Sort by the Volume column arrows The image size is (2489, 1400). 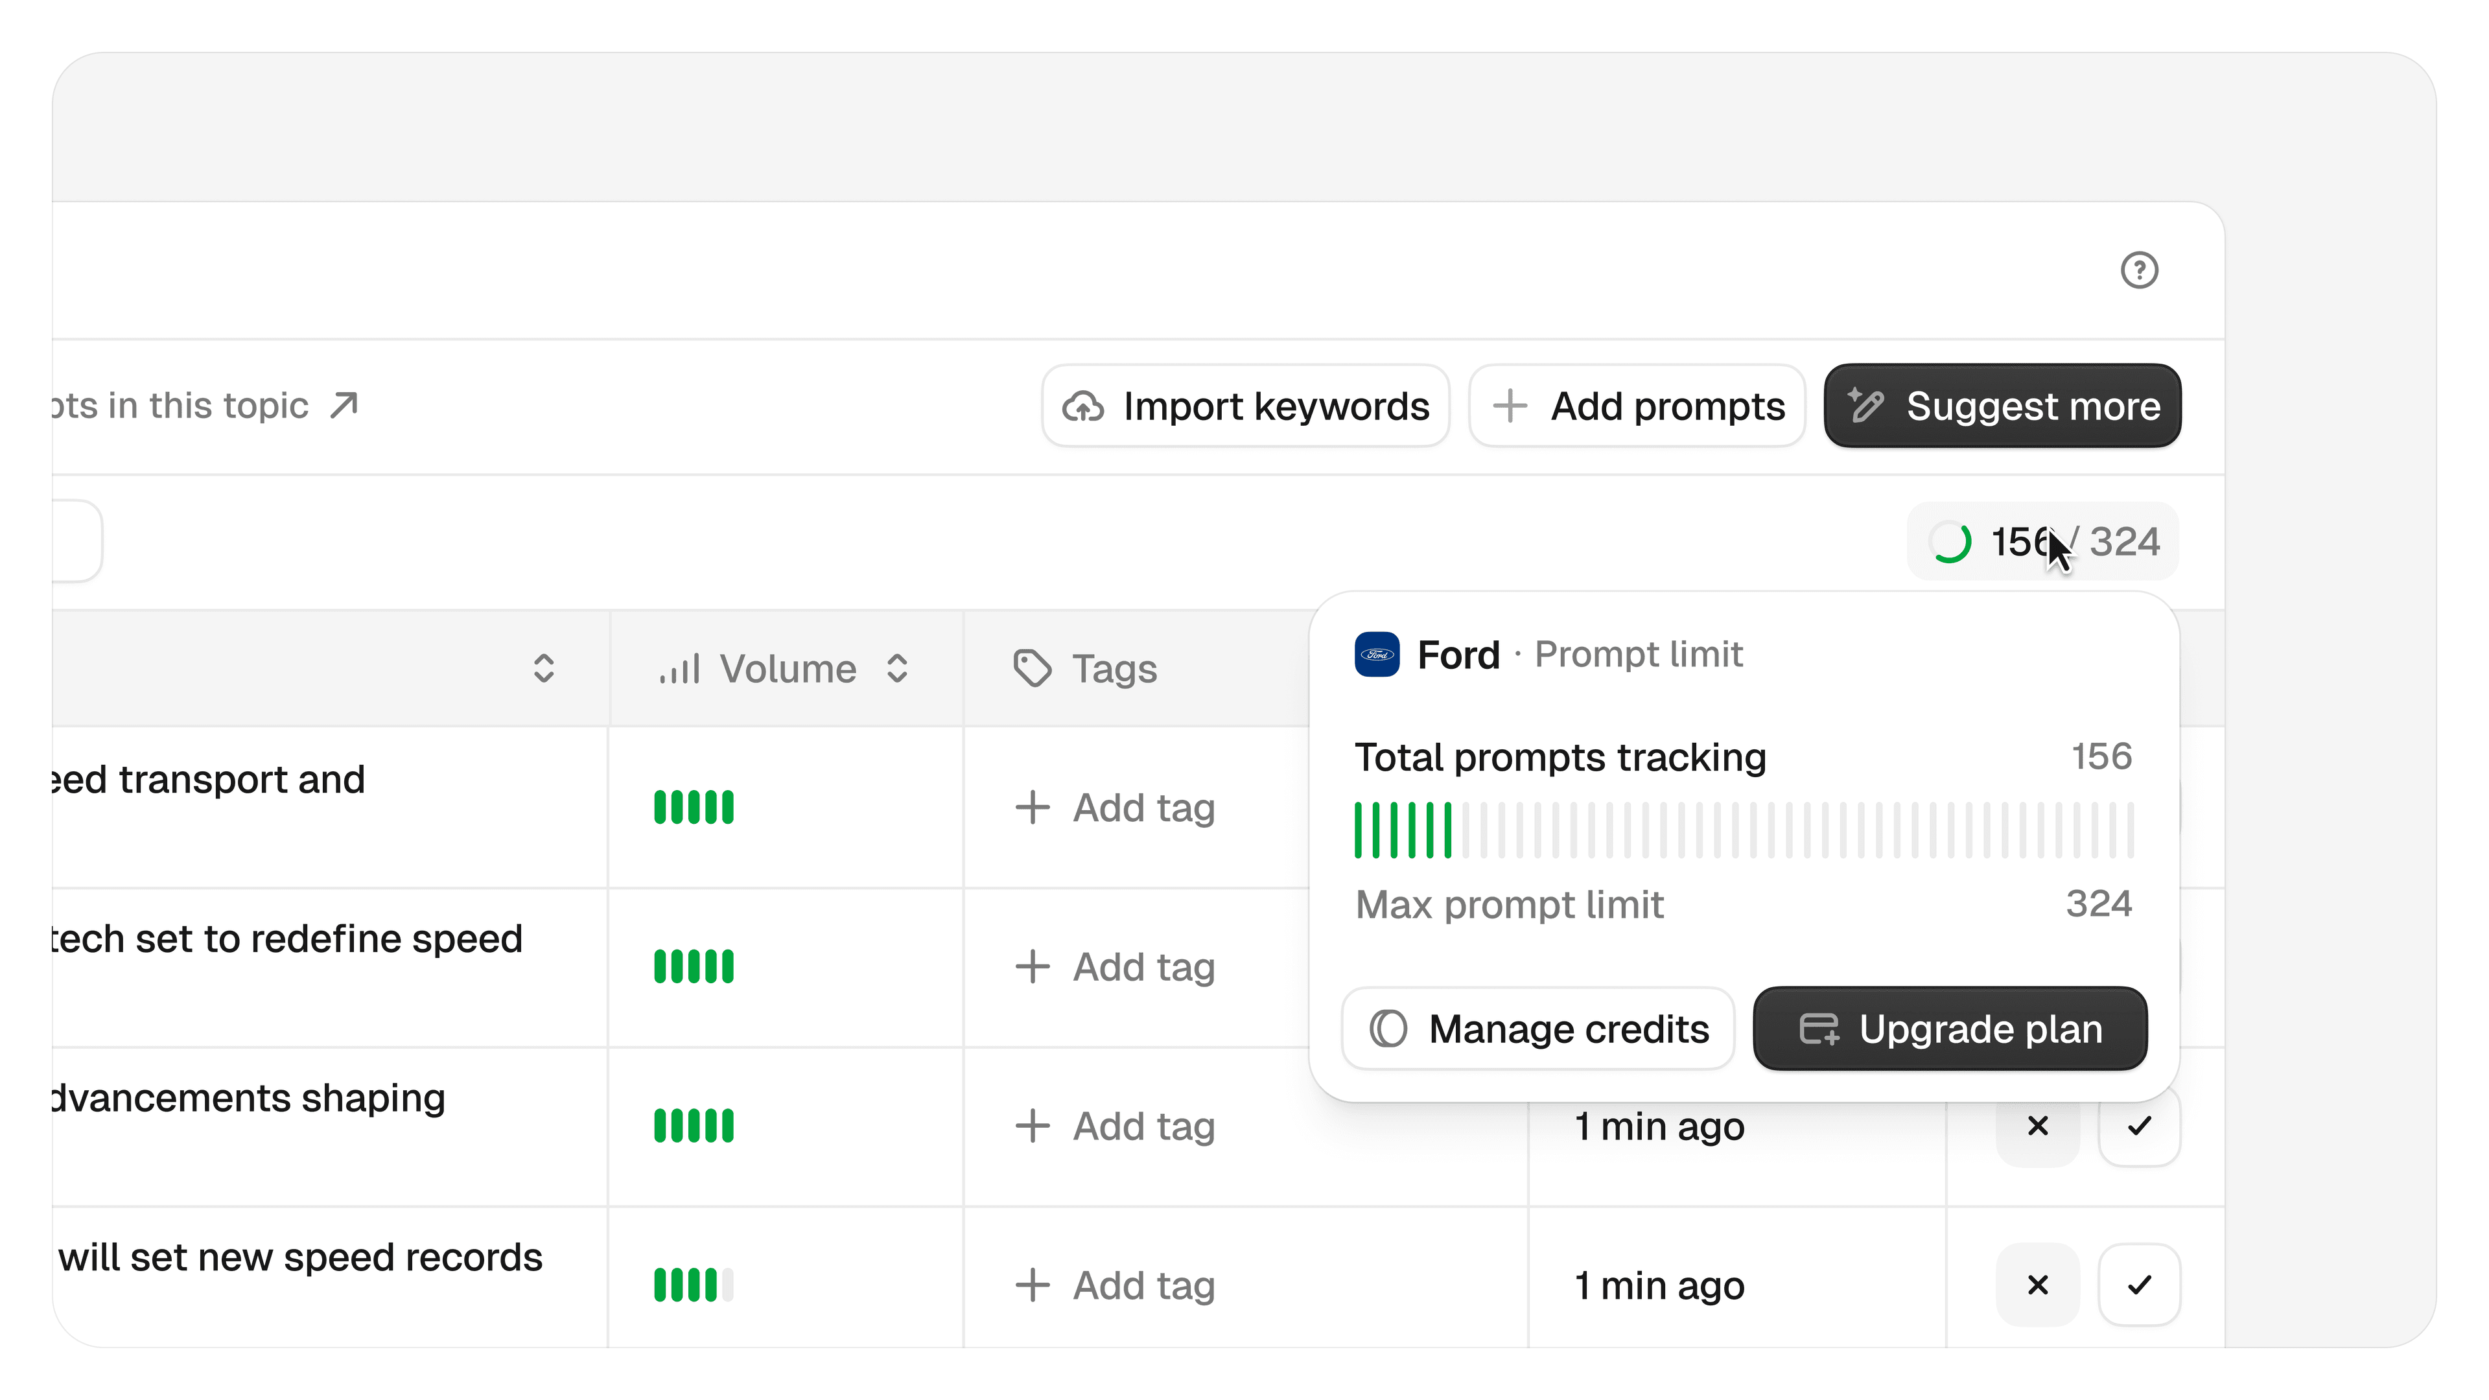coord(896,669)
